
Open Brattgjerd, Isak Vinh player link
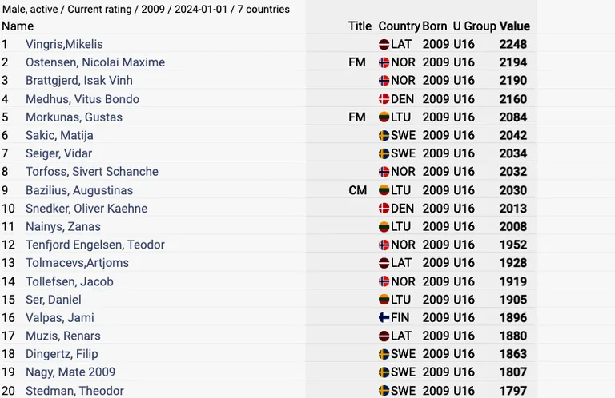coord(79,80)
